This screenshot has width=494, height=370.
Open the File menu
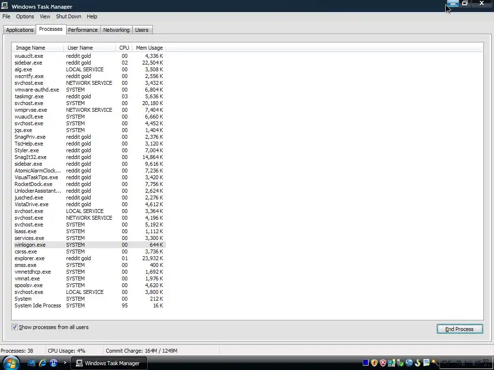tap(6, 16)
